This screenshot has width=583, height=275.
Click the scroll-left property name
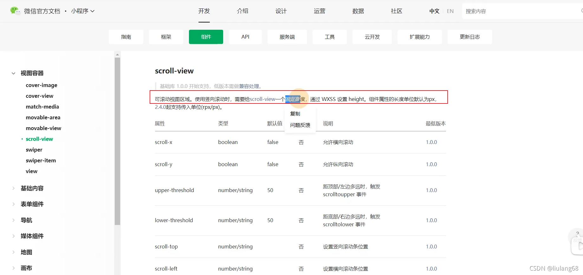[x=166, y=269]
